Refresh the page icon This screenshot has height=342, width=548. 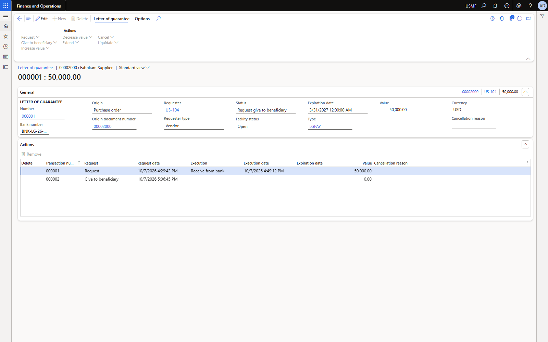520,18
